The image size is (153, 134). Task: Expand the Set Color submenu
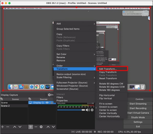(x=75, y=54)
